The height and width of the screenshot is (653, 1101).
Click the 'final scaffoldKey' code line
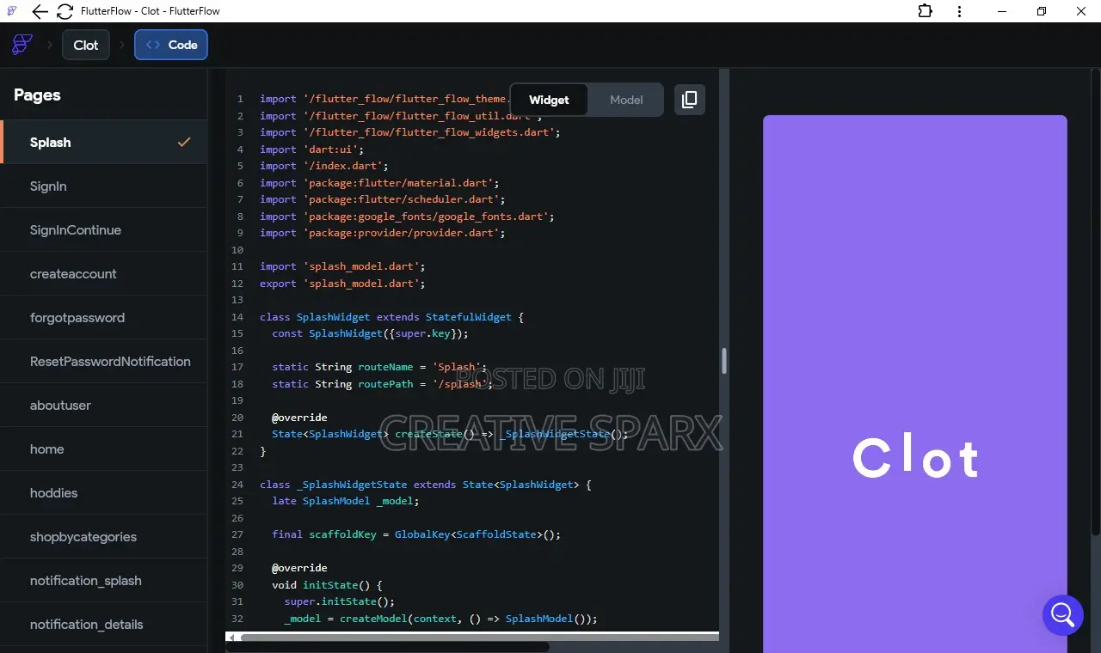[x=416, y=534]
